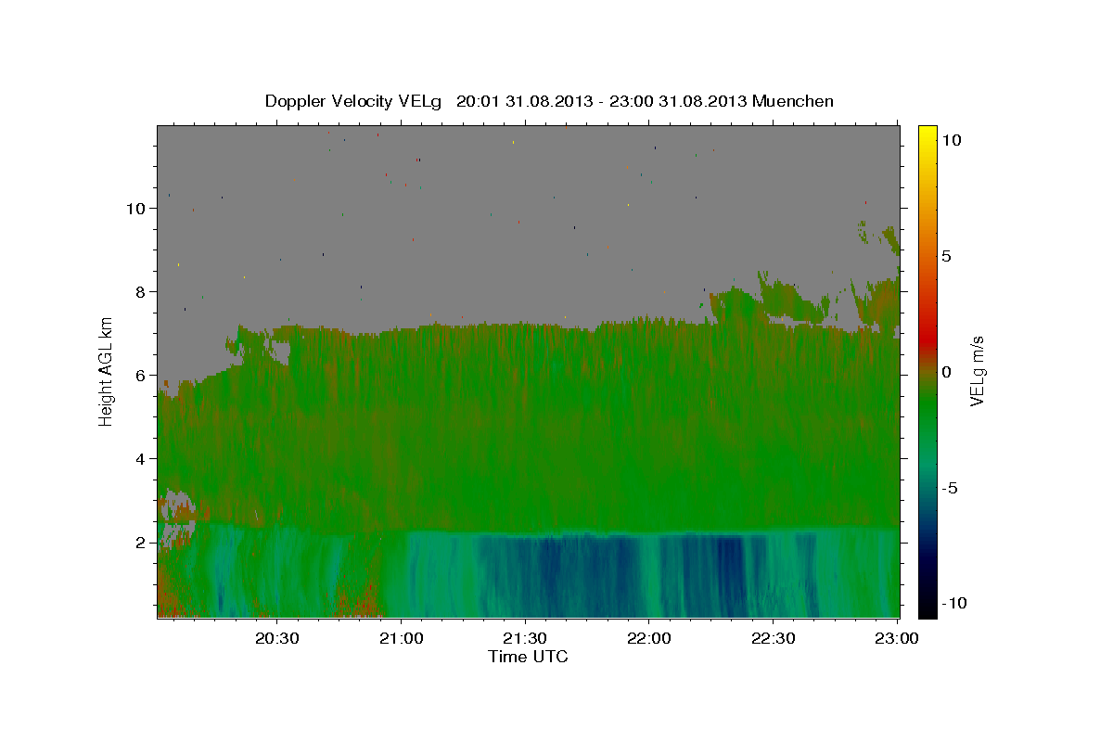Screen dimensions: 1113x742
Task: Click colorbar label -5
Action: (950, 488)
